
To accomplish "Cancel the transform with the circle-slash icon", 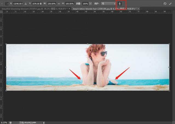I will pyautogui.click(x=165, y=4).
